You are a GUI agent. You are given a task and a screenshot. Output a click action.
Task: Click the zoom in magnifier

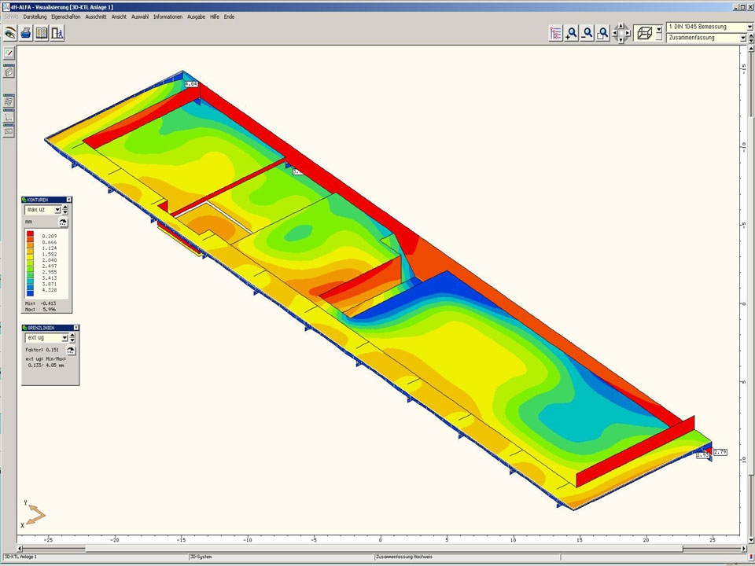[572, 33]
